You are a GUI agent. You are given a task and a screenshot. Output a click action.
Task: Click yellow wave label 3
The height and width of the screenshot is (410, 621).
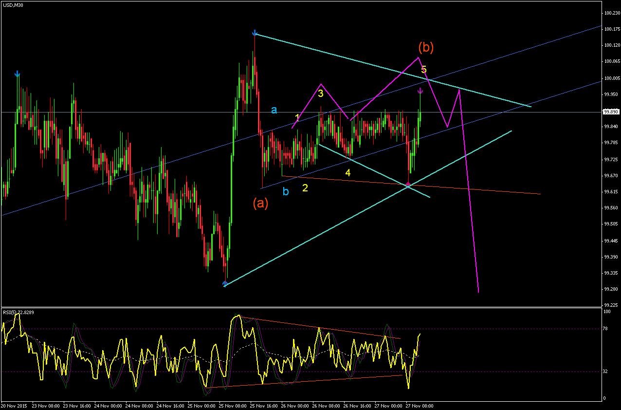321,93
